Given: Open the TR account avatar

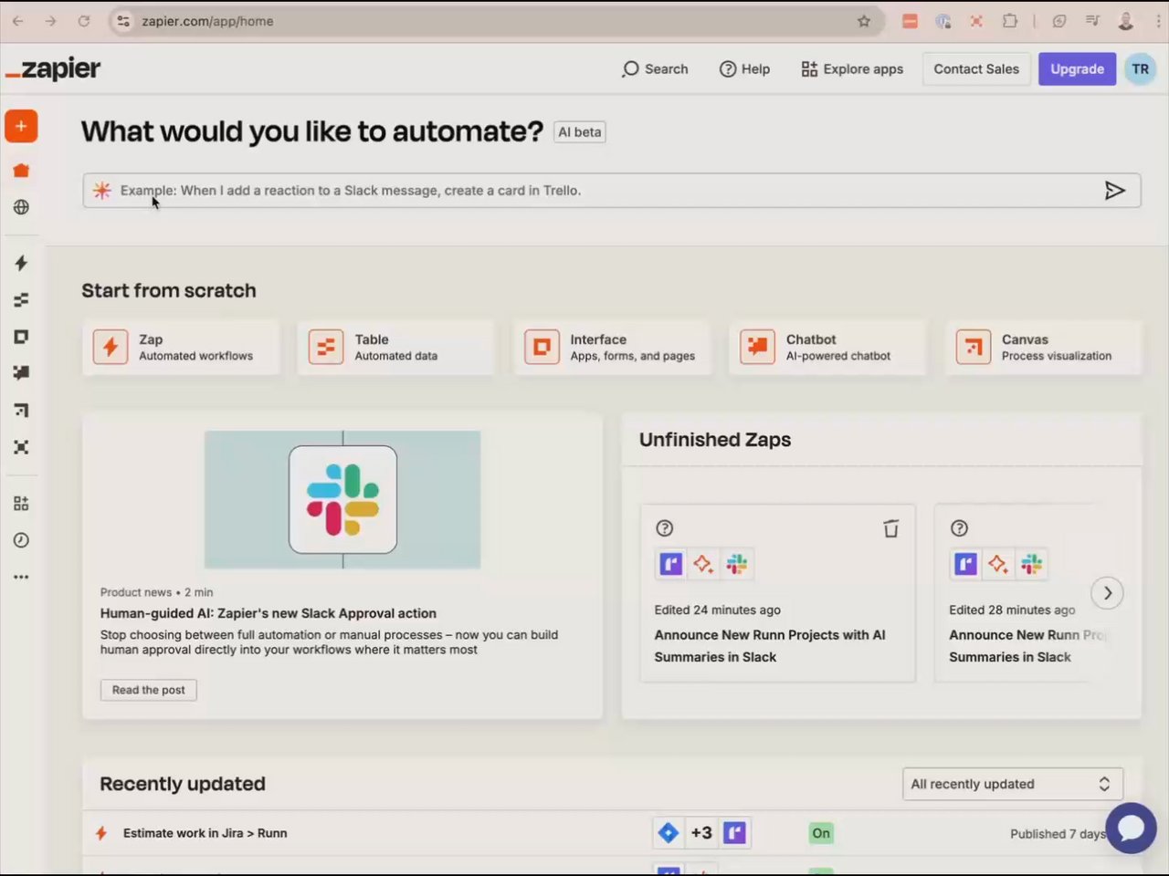Looking at the screenshot, I should coord(1140,69).
